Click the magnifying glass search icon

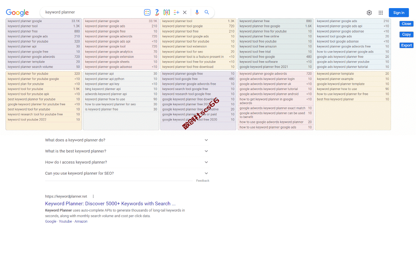[207, 12]
